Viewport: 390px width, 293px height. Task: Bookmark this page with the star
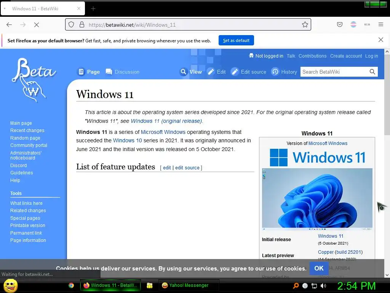pyautogui.click(x=305, y=24)
